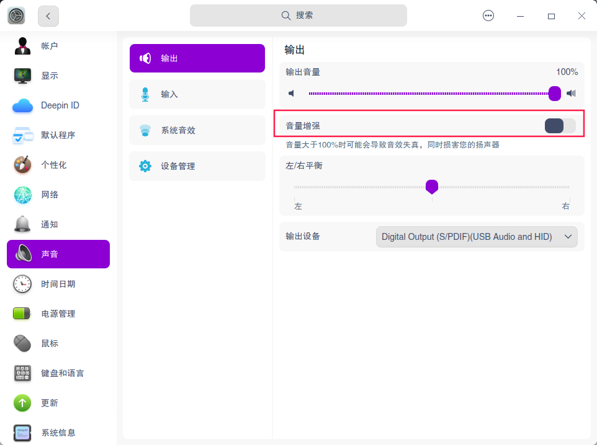
Task: Select the 通知 bell icon
Action: point(22,224)
